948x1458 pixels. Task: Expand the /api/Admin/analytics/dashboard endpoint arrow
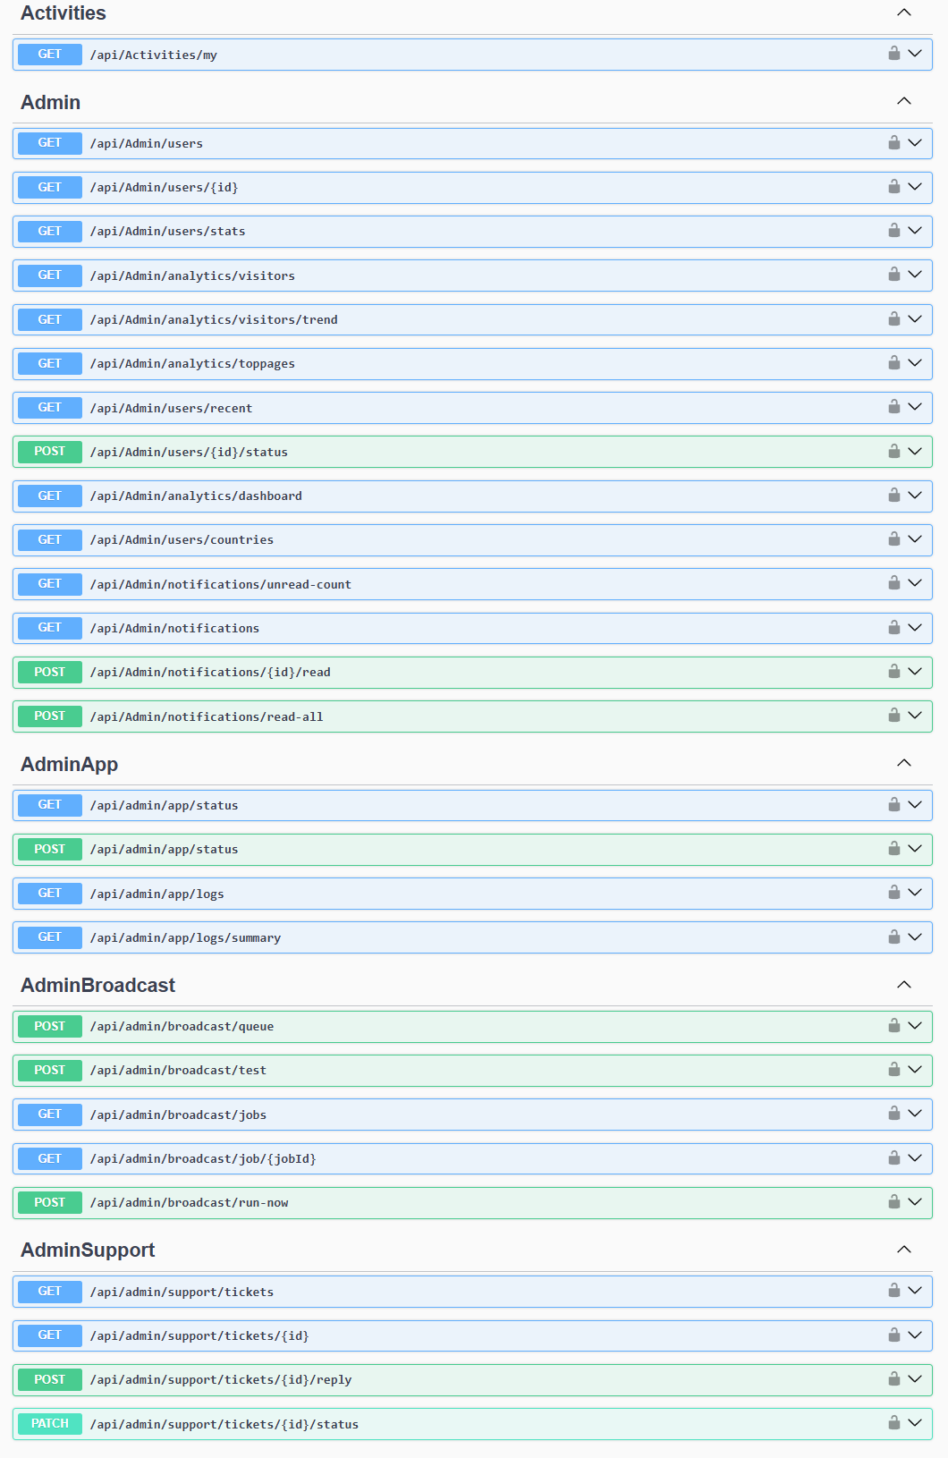coord(915,496)
